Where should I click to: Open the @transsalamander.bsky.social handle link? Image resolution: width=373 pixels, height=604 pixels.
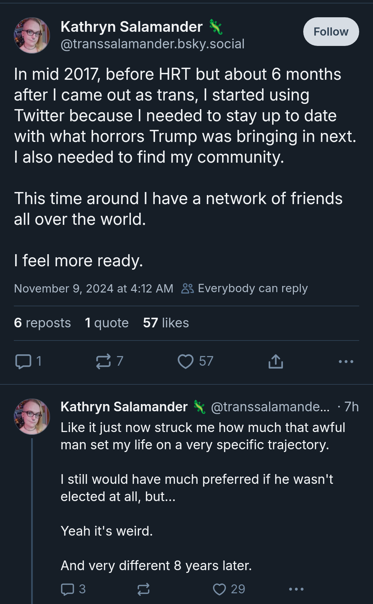pos(153,44)
